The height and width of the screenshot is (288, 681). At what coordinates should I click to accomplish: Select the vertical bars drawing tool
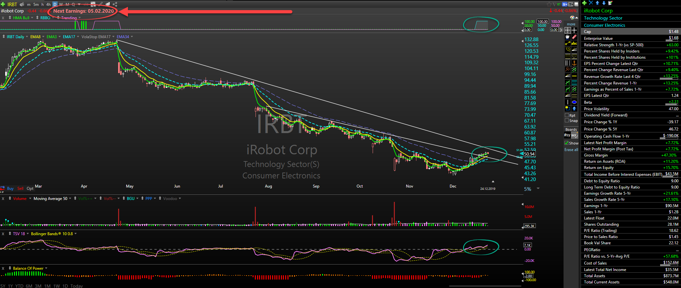point(567,63)
